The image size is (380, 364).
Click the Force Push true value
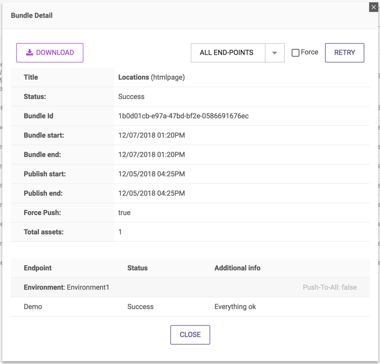[x=124, y=213]
